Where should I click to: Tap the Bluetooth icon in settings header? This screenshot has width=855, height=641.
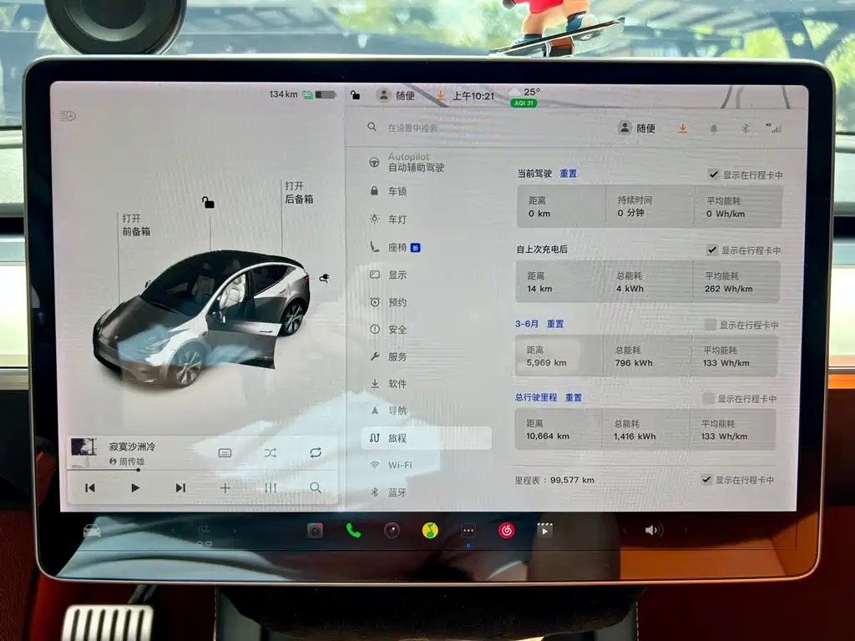point(745,129)
